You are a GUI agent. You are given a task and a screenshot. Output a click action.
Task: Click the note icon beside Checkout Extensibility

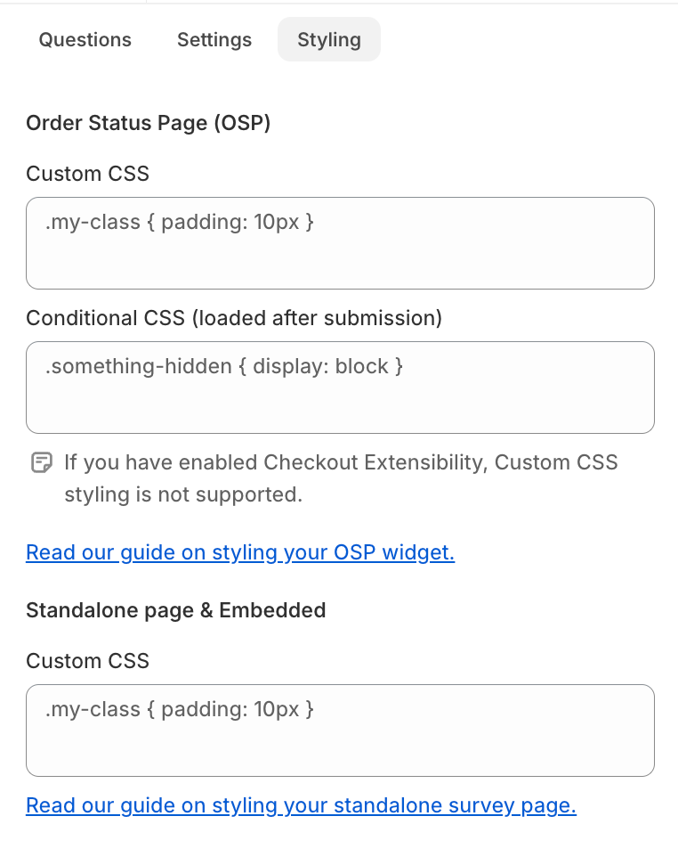pyautogui.click(x=41, y=462)
